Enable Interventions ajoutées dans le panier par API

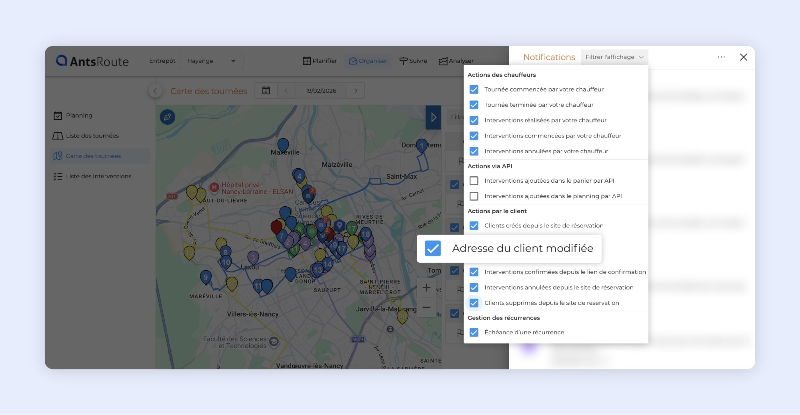click(474, 181)
